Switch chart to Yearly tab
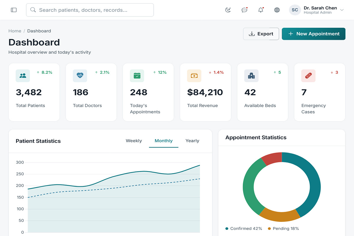 (x=192, y=141)
